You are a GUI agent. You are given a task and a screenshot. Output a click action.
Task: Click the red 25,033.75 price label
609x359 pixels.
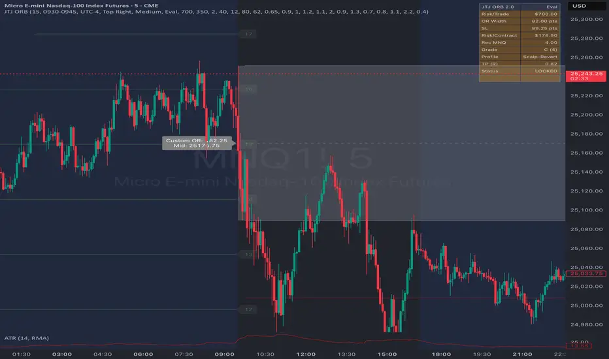click(x=586, y=273)
